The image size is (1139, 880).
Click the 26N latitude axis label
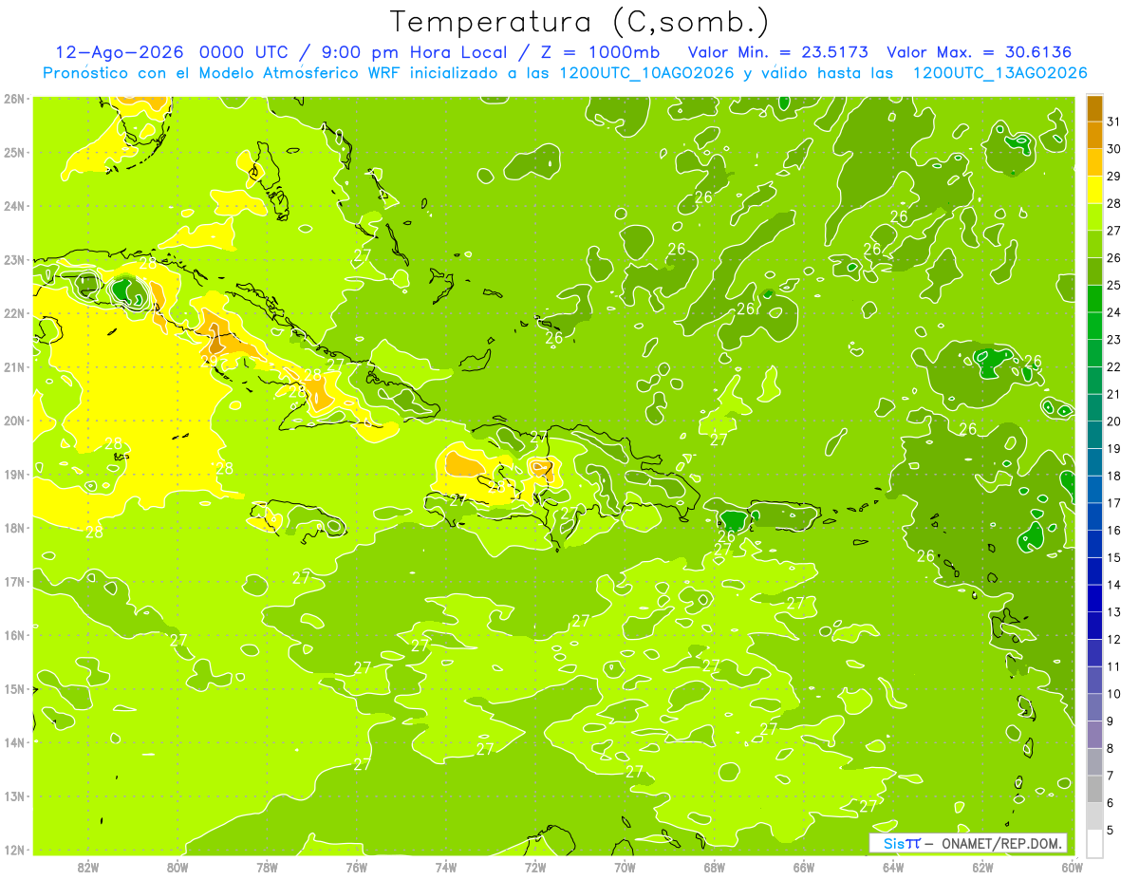click(14, 99)
